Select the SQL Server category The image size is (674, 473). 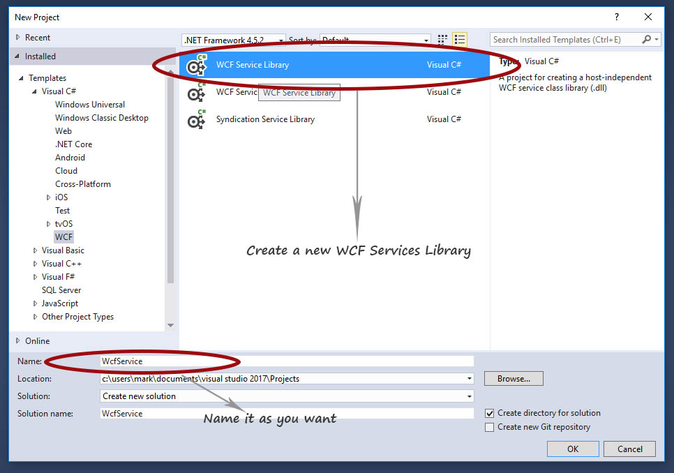pos(61,290)
